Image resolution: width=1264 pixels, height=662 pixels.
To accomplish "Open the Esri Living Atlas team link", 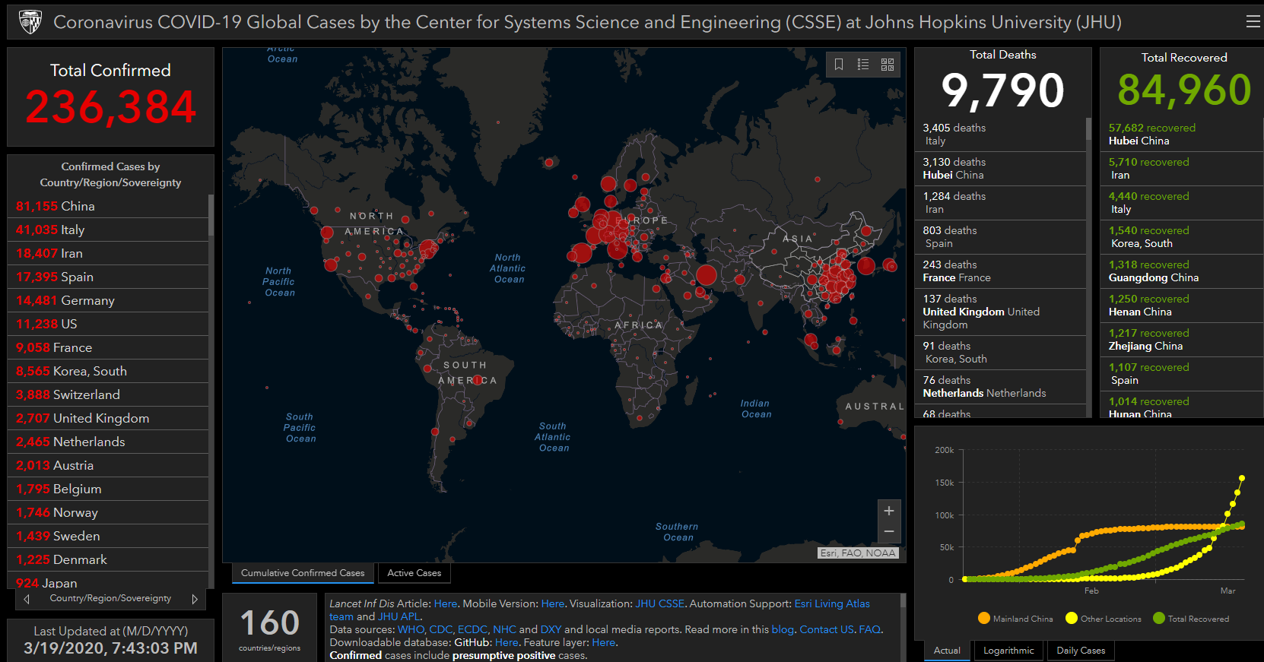I will click(832, 603).
